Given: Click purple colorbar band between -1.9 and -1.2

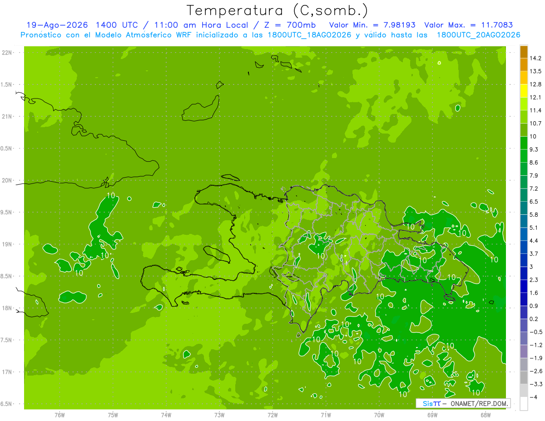Looking at the screenshot, I should [x=524, y=352].
